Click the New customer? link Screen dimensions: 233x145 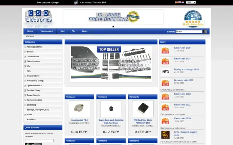click(44, 3)
